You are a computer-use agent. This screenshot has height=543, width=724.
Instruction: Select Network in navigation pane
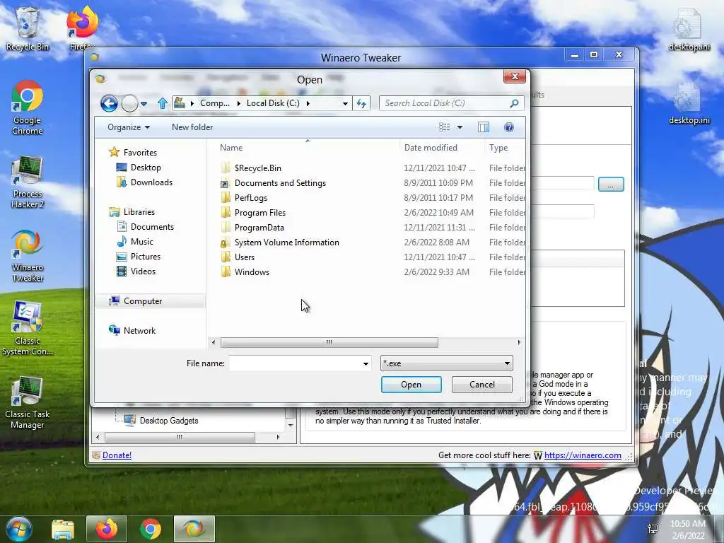(132, 331)
